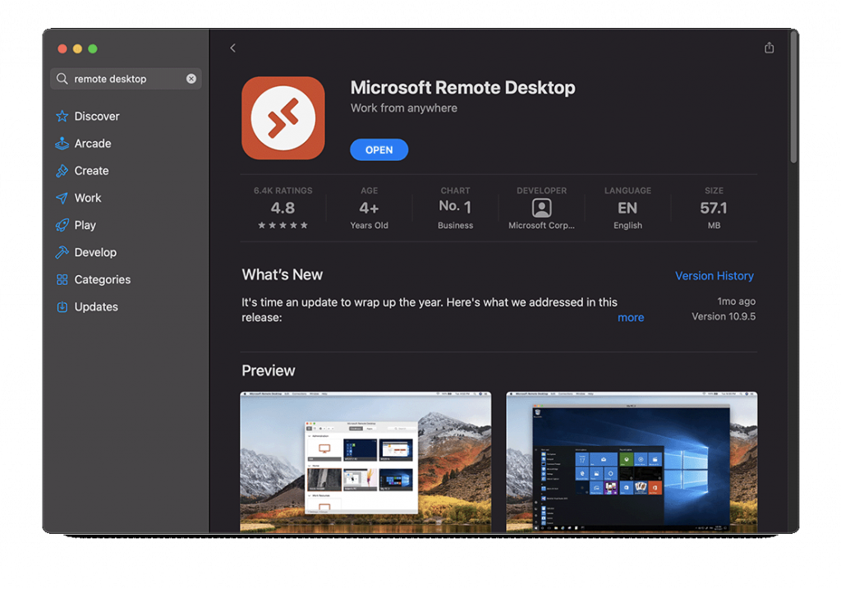Click the Microsoft Corp... developer name
The image size is (841, 589).
(541, 226)
